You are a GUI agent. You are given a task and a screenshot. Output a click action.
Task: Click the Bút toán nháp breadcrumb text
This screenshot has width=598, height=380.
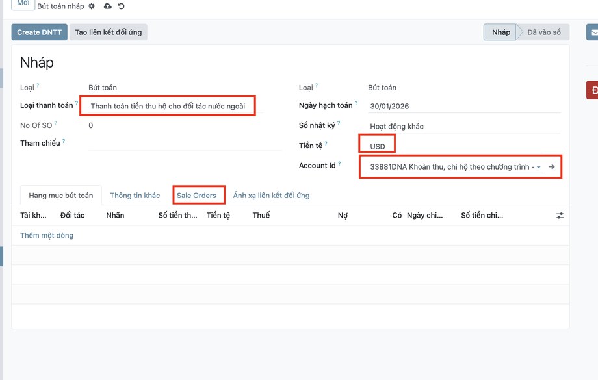(60, 6)
